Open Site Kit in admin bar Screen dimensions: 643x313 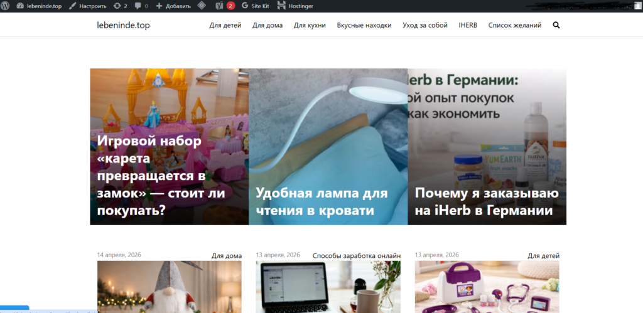256,6
